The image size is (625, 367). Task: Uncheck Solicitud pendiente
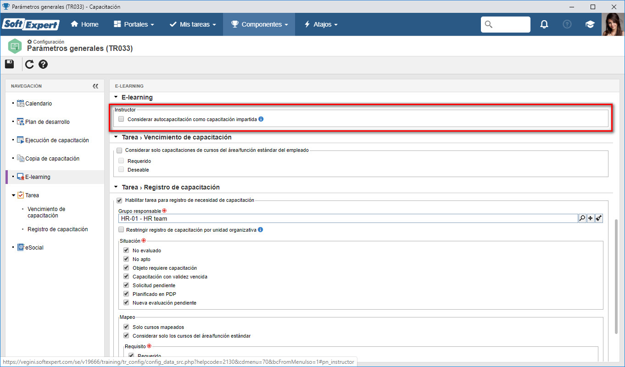point(126,285)
